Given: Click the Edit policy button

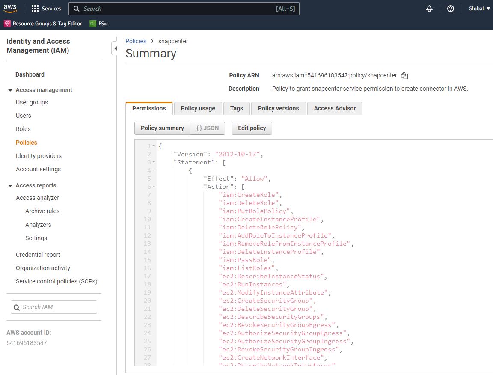Looking at the screenshot, I should (x=252, y=128).
